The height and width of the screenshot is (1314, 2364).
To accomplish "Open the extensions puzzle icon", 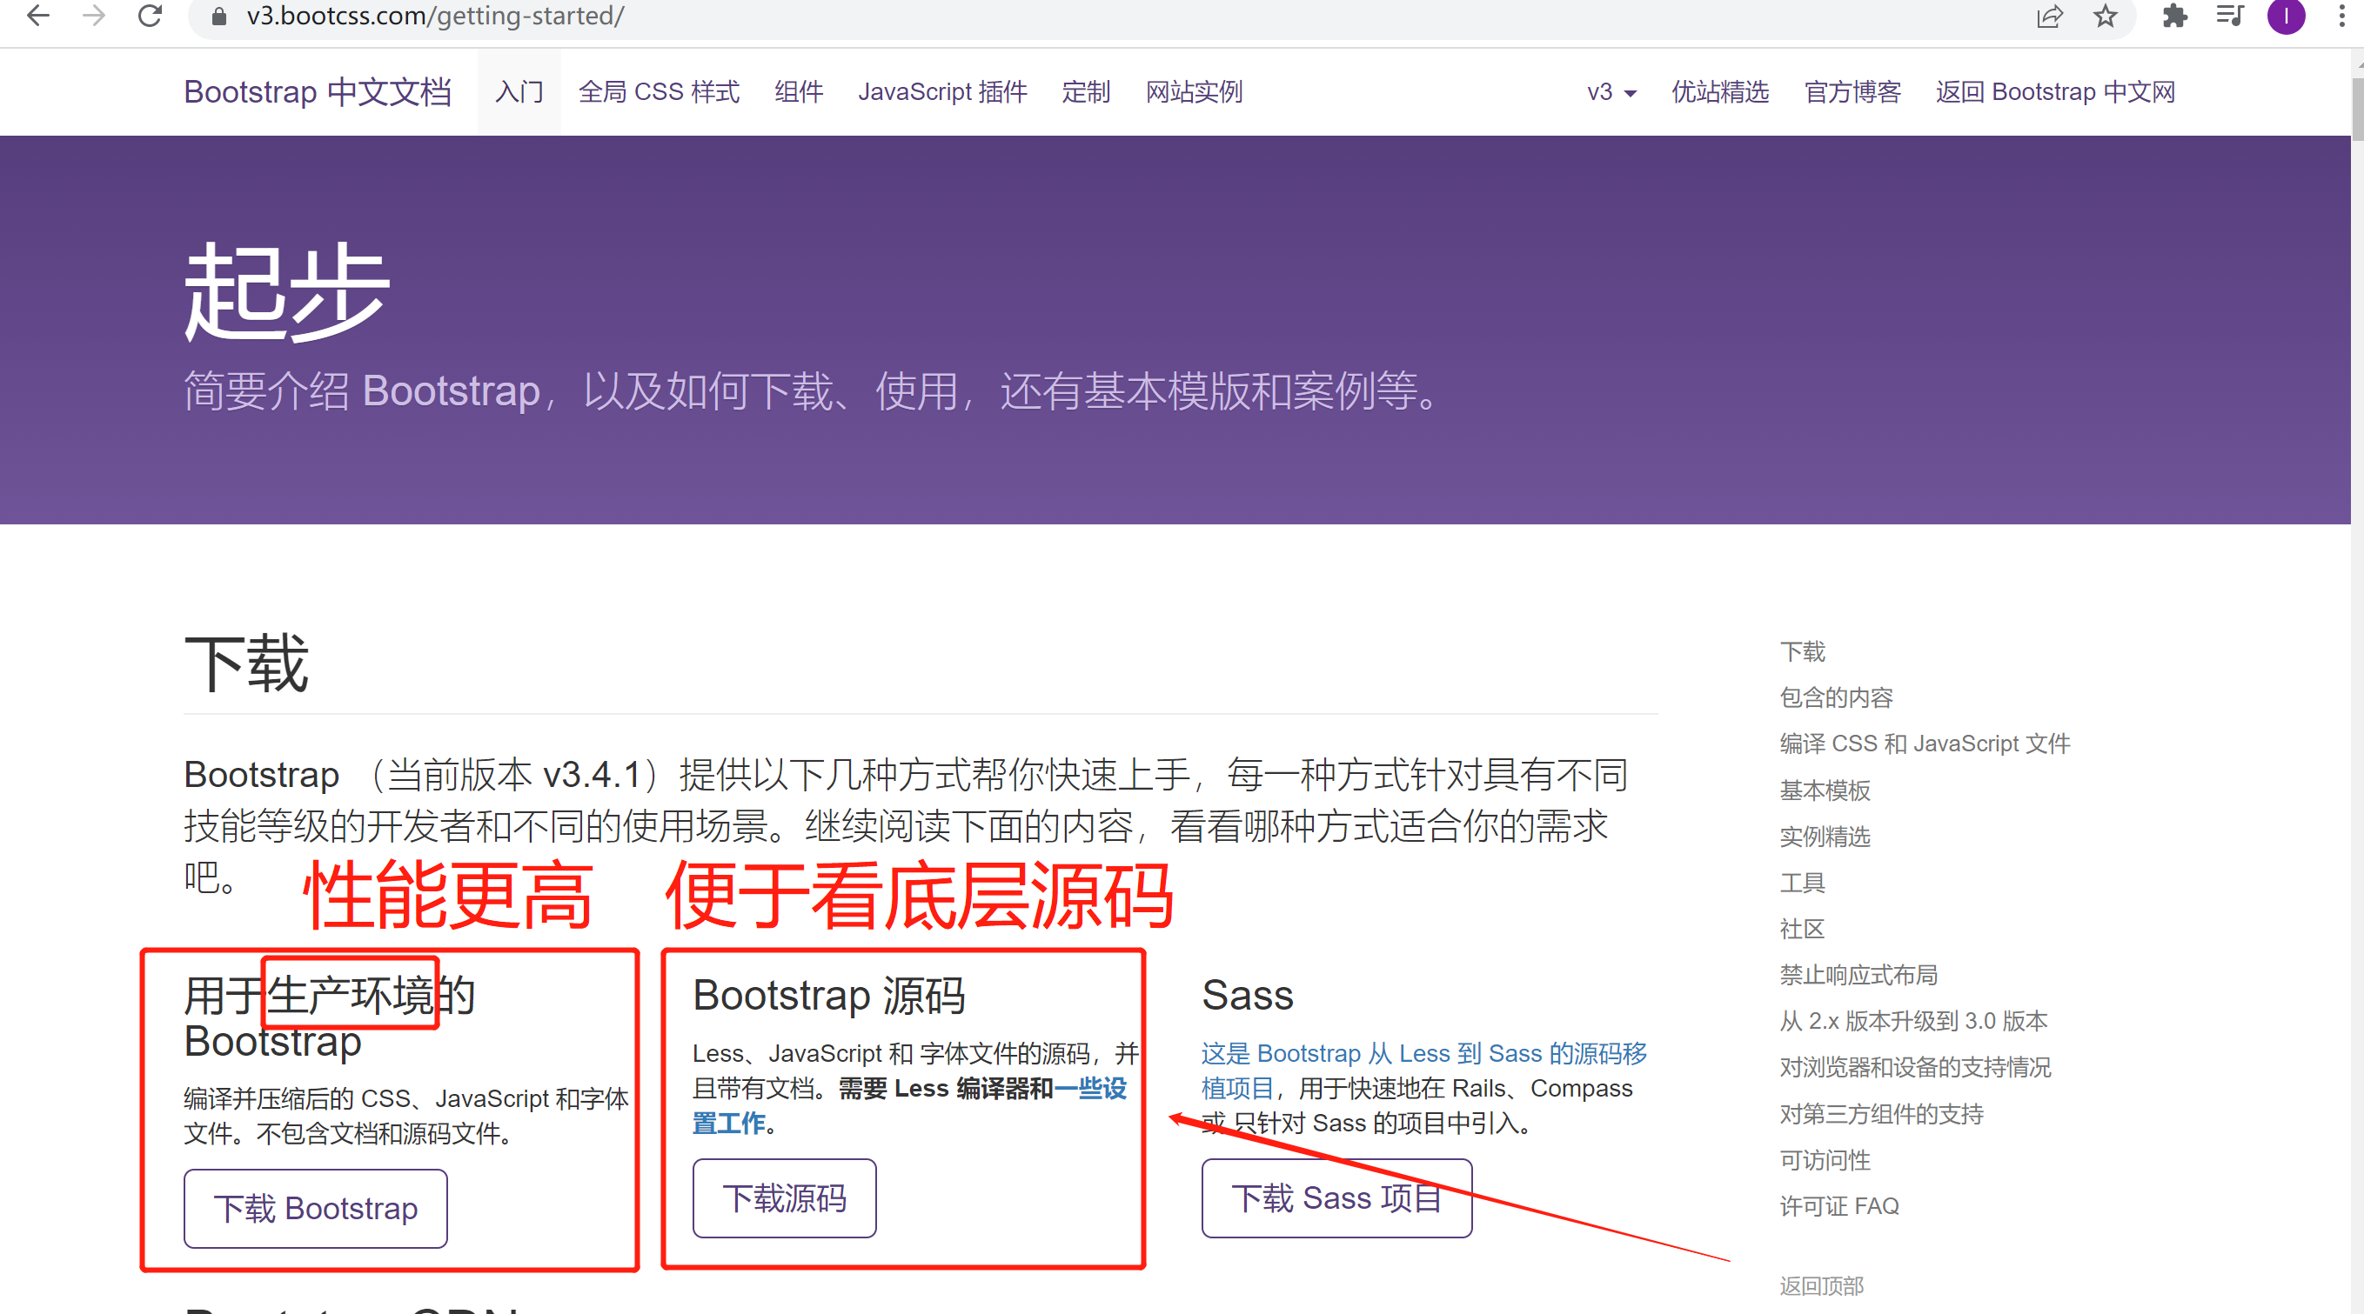I will 2174,17.
